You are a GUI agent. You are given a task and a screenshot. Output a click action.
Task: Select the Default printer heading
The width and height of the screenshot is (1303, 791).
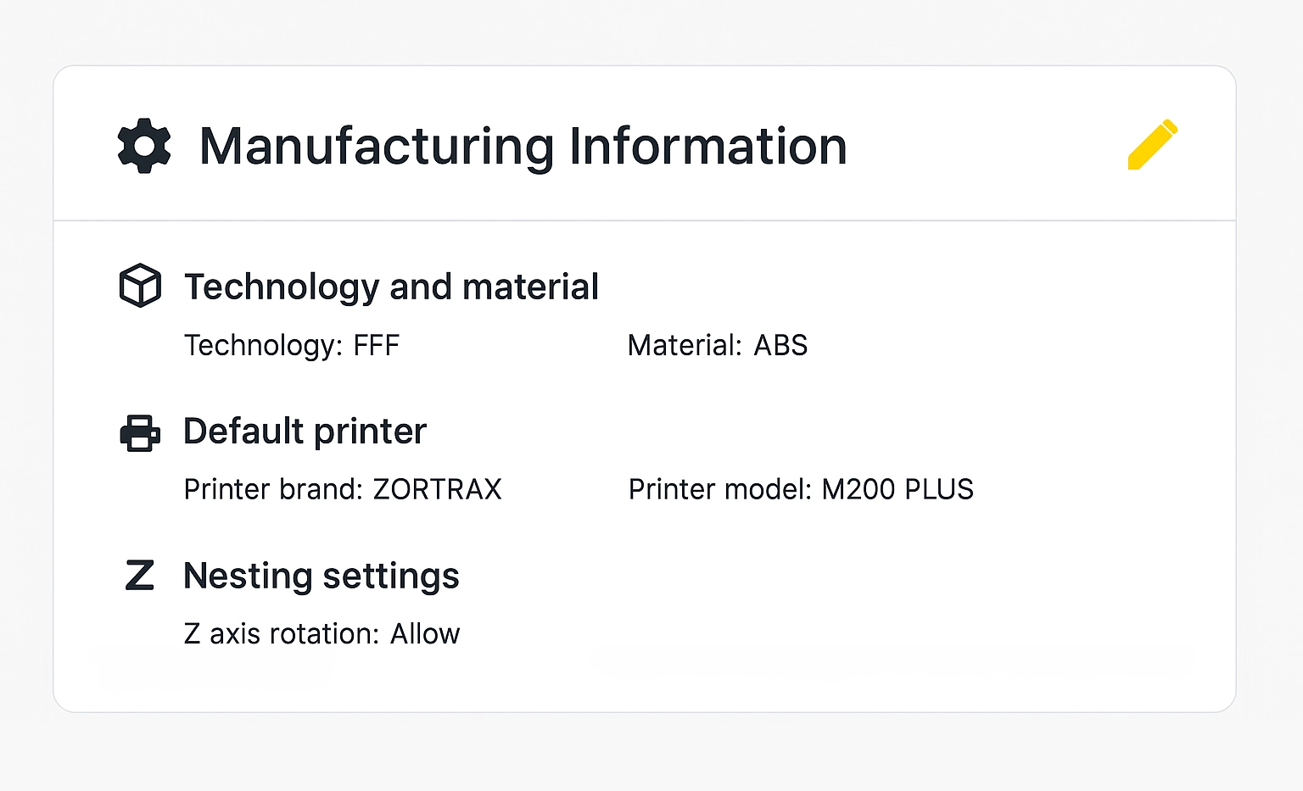click(305, 432)
